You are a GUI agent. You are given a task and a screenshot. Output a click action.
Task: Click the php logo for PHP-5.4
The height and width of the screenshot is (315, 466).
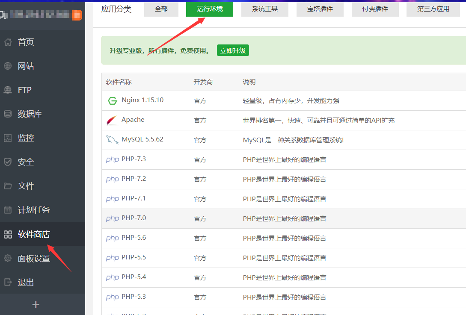pos(113,277)
